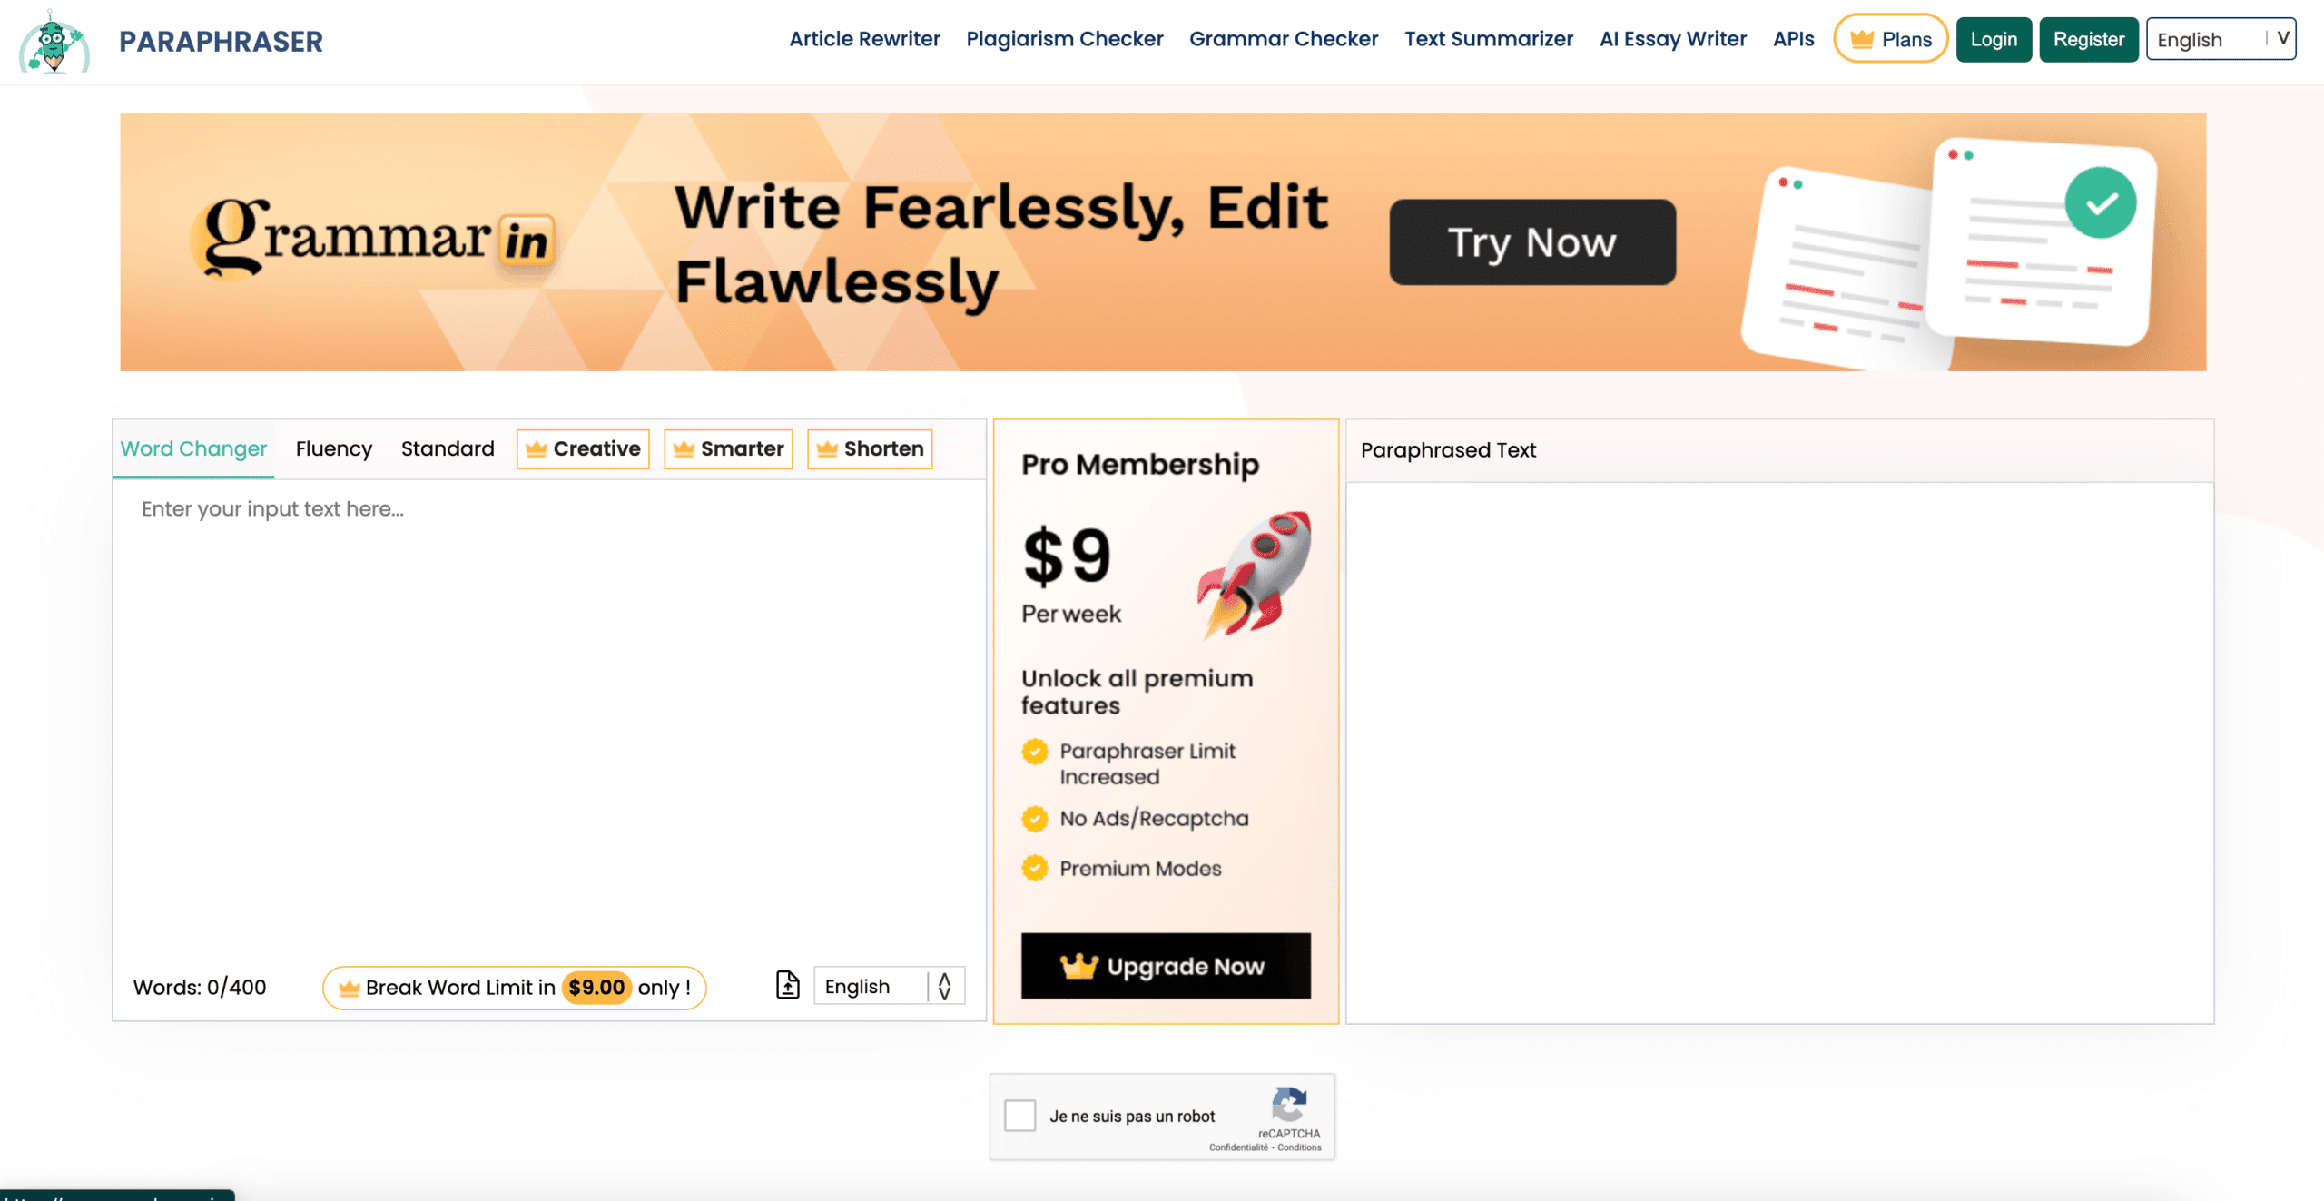Viewport: 2324px width, 1201px height.
Task: Click the upload document file icon
Action: click(788, 985)
